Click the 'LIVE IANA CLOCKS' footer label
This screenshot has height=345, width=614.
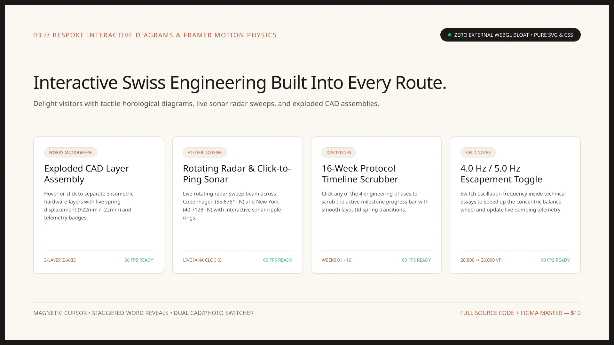202,260
